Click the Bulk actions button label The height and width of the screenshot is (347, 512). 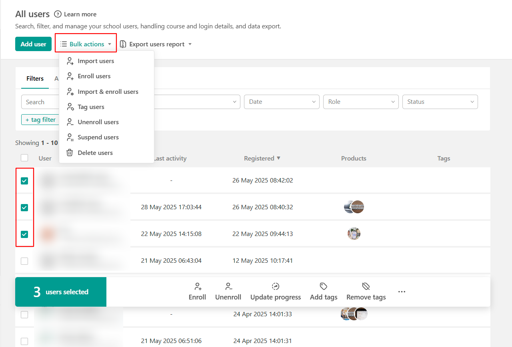coord(87,44)
